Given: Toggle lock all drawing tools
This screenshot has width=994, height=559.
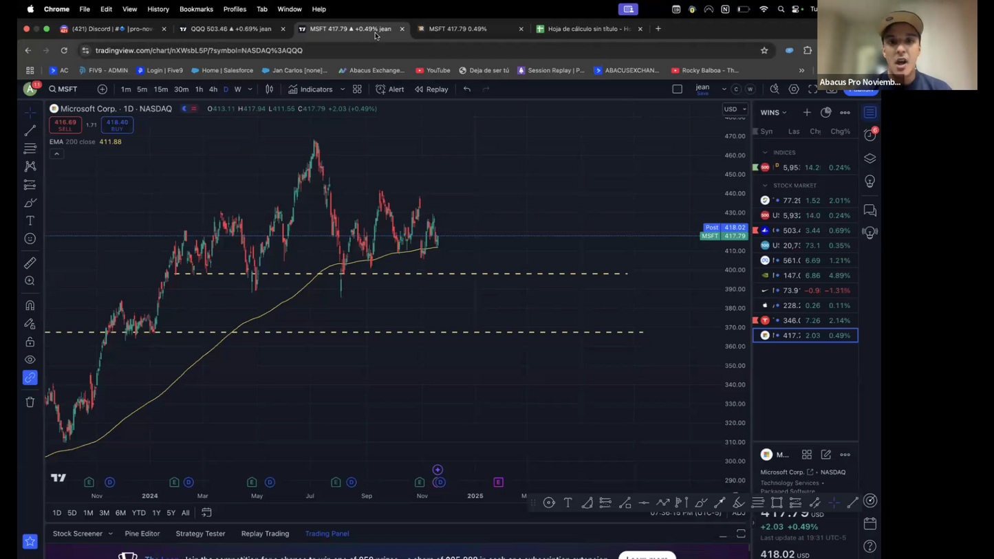Looking at the screenshot, I should point(30,342).
